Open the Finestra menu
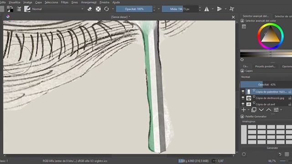 point(104,2)
